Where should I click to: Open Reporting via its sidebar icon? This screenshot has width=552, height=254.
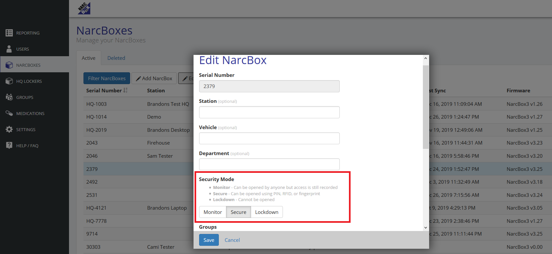click(x=9, y=33)
